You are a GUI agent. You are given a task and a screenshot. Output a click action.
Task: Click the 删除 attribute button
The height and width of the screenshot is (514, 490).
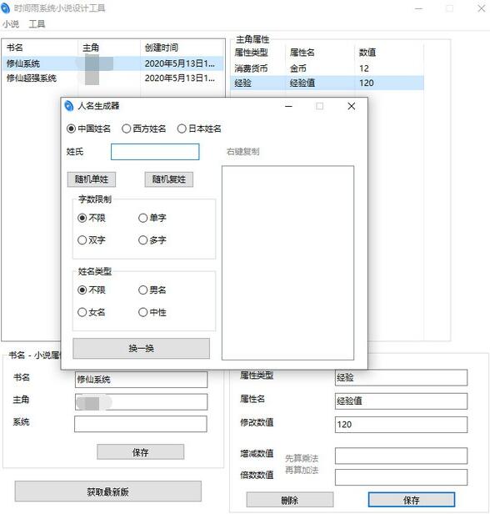290,500
